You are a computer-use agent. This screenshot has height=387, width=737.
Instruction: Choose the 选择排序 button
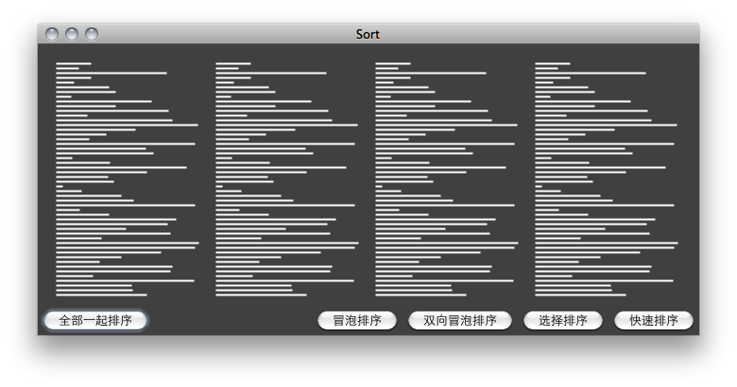[563, 320]
